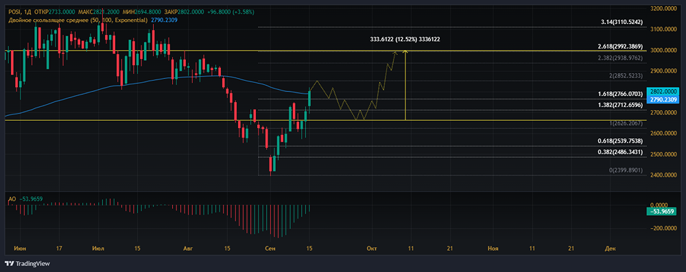Select Fibonacci level 2.618(2992.3869)
Image resolution: width=686 pixels, height=272 pixels.
(620, 46)
